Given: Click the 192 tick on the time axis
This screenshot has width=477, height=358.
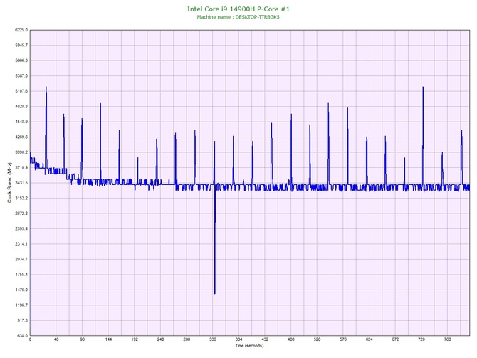Looking at the screenshot, I should (135, 339).
